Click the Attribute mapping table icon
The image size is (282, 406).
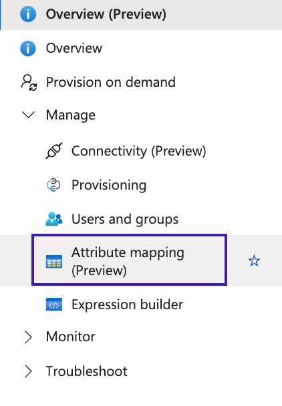(x=54, y=261)
